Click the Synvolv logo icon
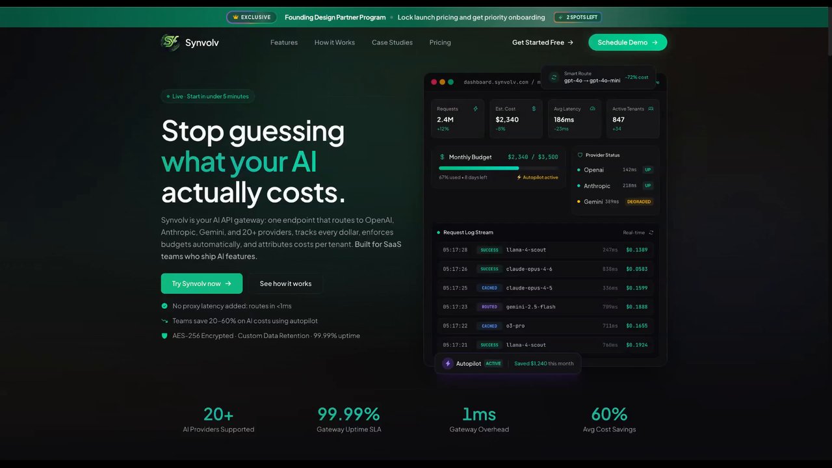 pos(170,42)
